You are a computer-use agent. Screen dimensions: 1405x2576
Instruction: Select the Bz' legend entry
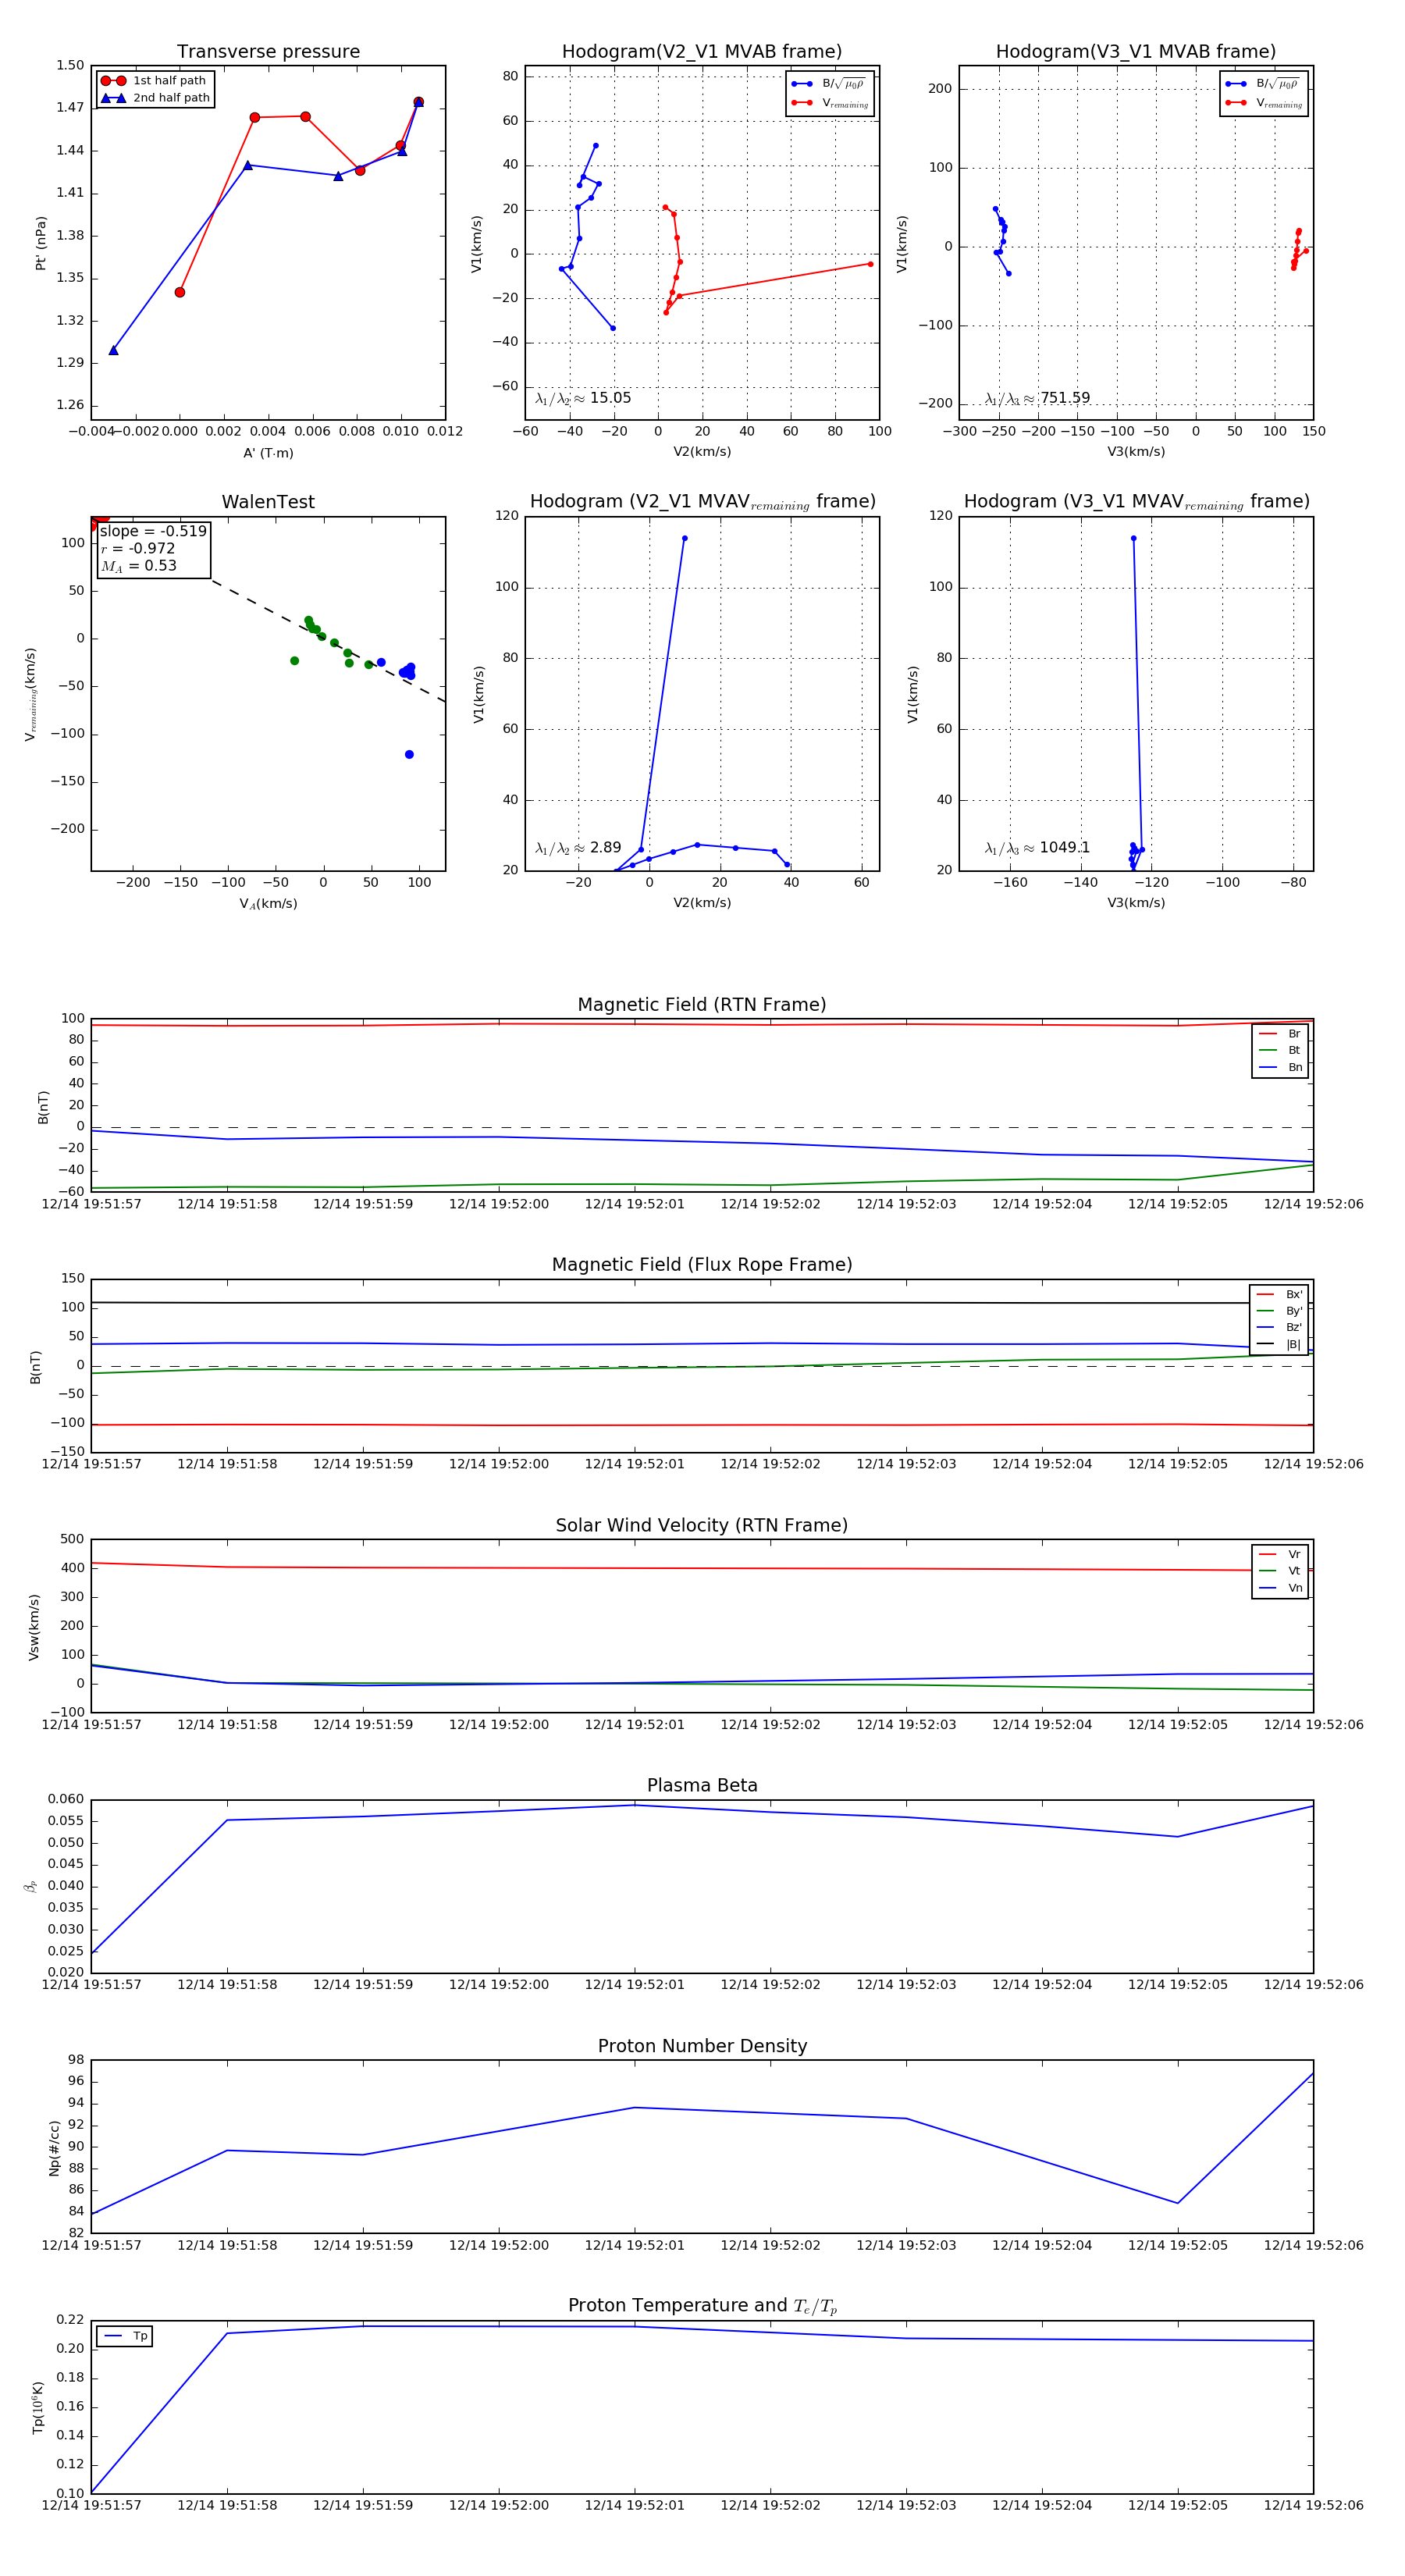pos(1280,1327)
